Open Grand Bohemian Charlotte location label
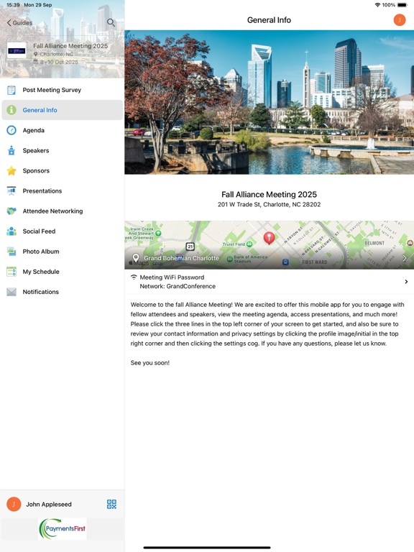This screenshot has height=552, width=414. click(181, 258)
